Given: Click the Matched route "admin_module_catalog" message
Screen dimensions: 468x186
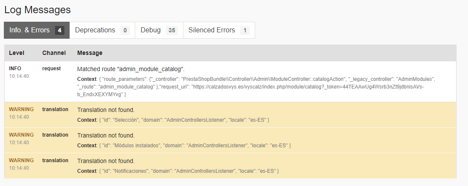Looking at the screenshot, I should pos(131,69).
